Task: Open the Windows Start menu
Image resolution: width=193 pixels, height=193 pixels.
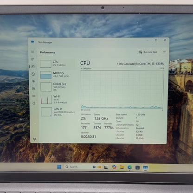Action: [x=59, y=167]
